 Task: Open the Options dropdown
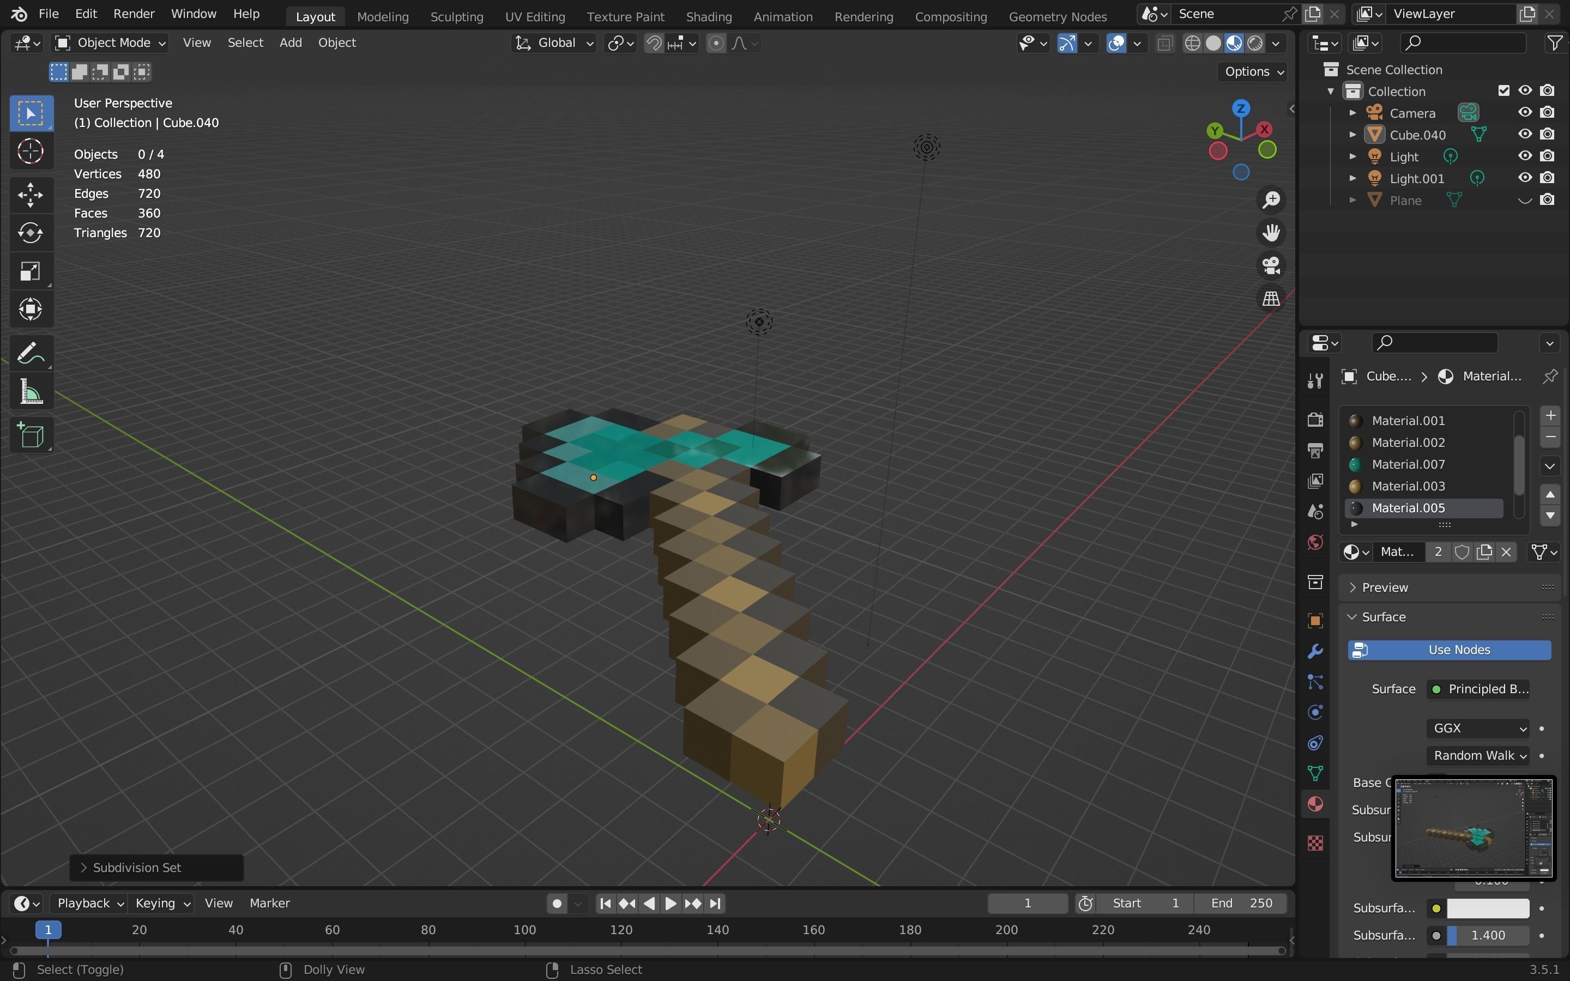[x=1253, y=71]
